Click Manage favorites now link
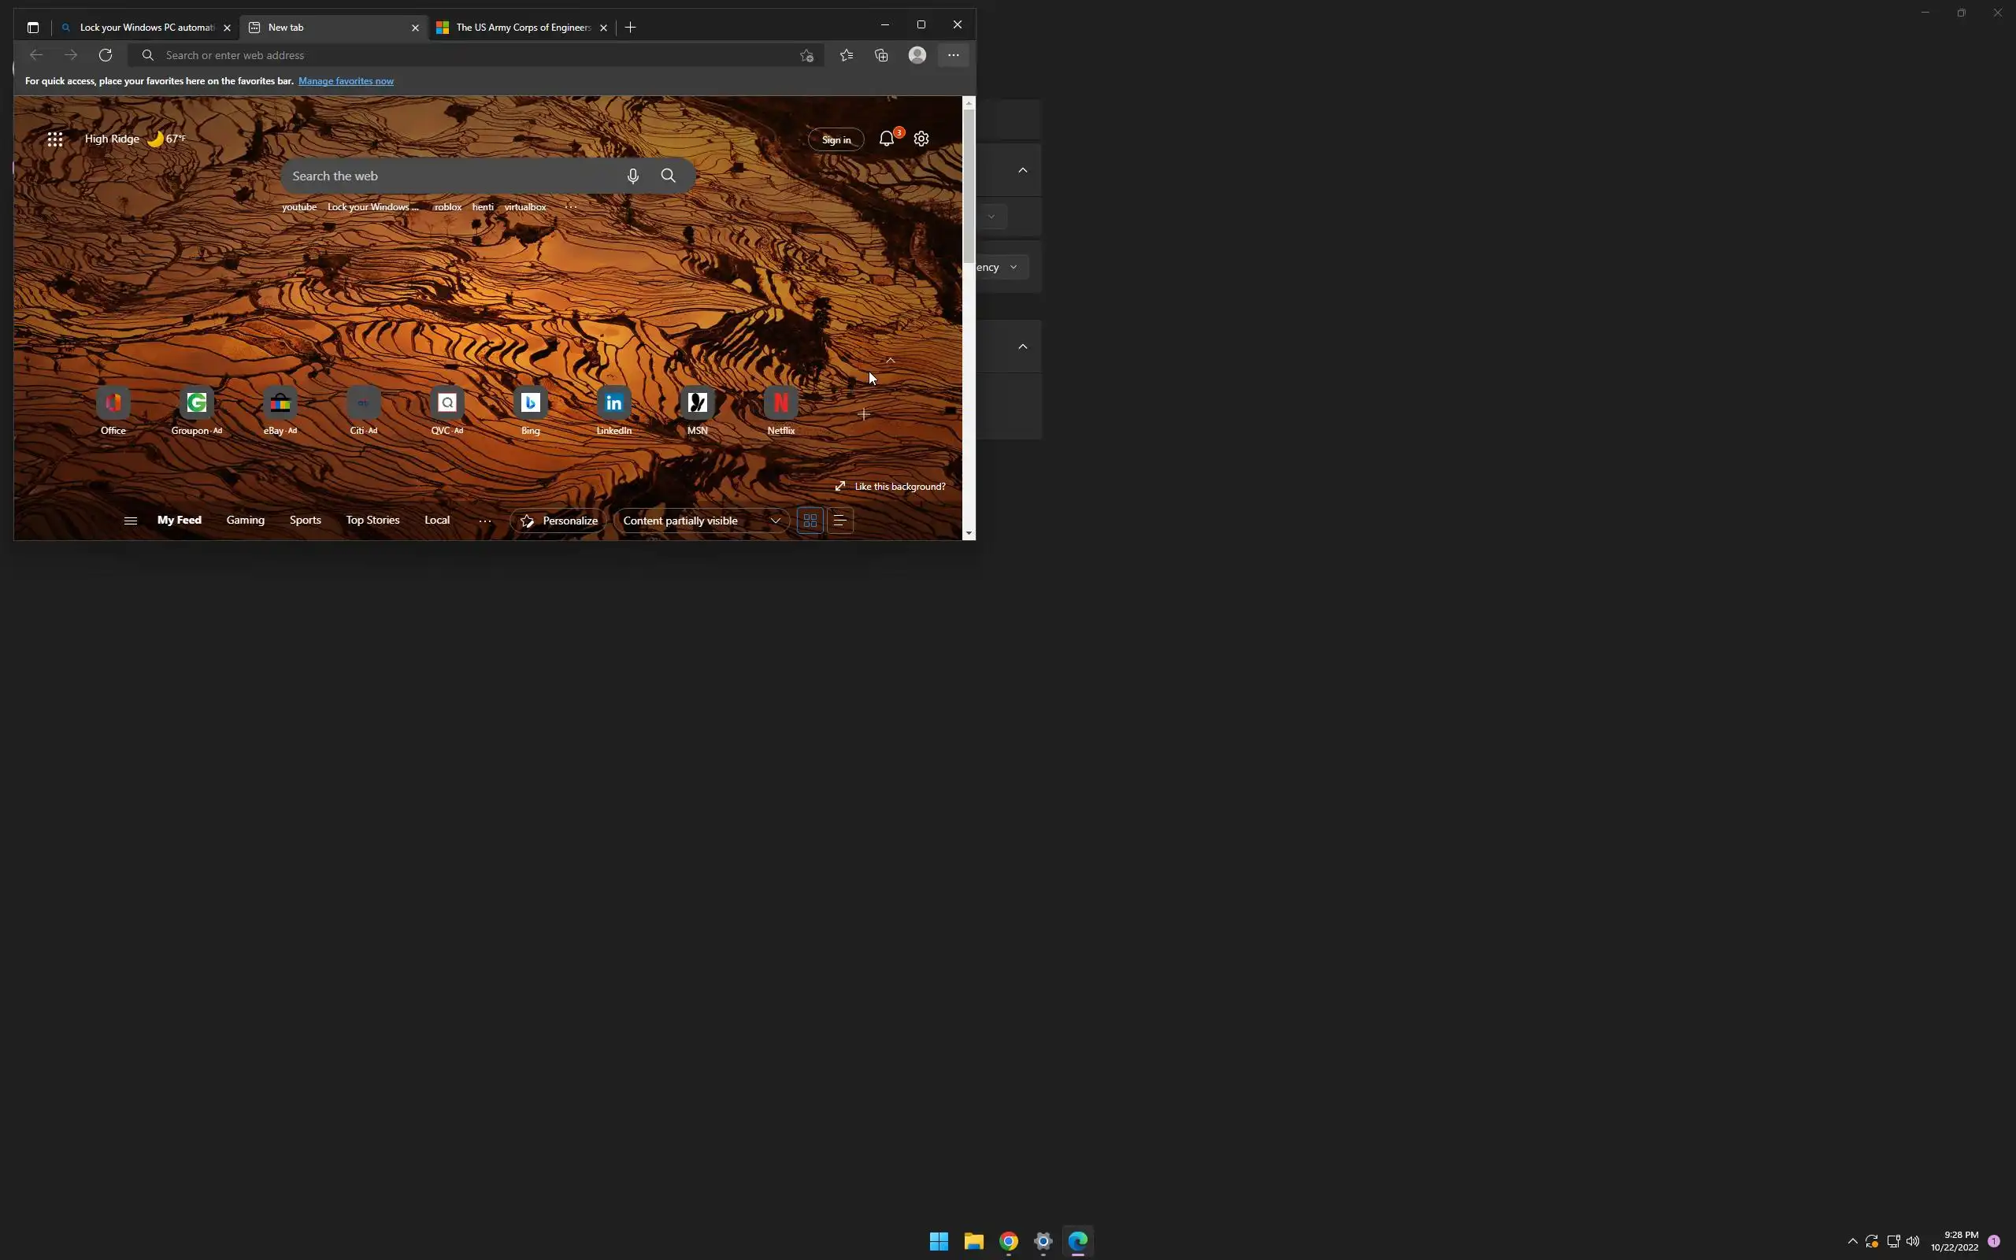 (346, 81)
